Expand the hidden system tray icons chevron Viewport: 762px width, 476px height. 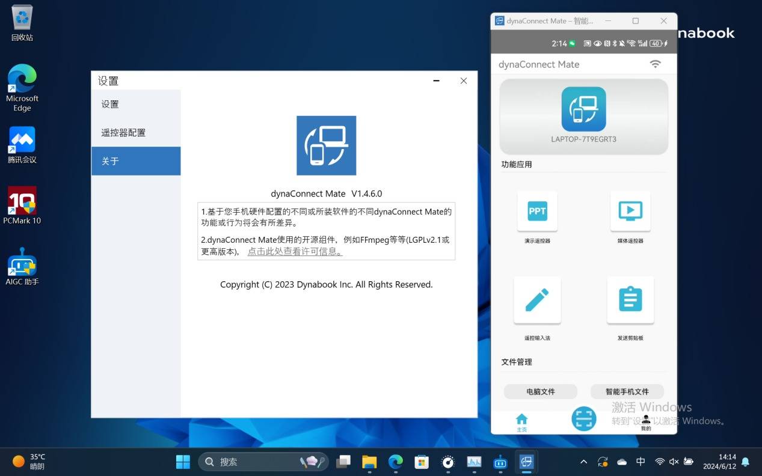coord(583,462)
